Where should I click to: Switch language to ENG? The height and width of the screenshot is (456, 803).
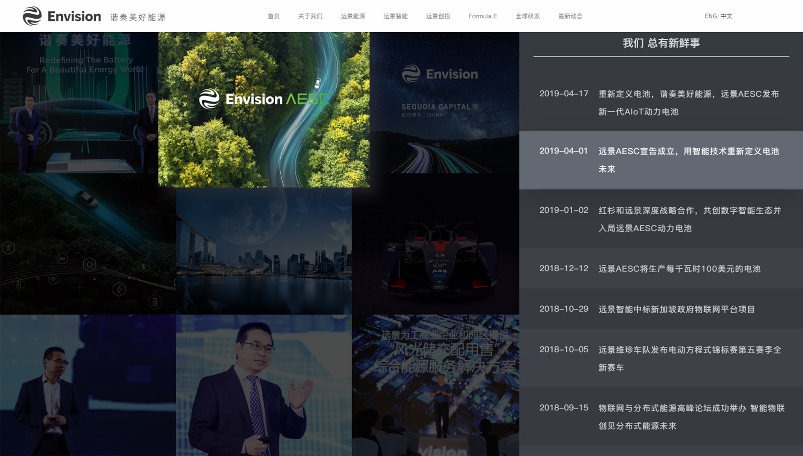coord(711,16)
